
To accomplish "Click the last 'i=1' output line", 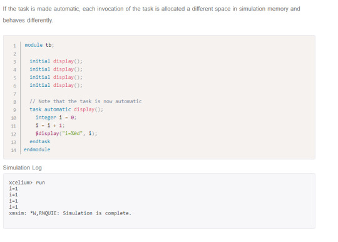I will coord(13,207).
